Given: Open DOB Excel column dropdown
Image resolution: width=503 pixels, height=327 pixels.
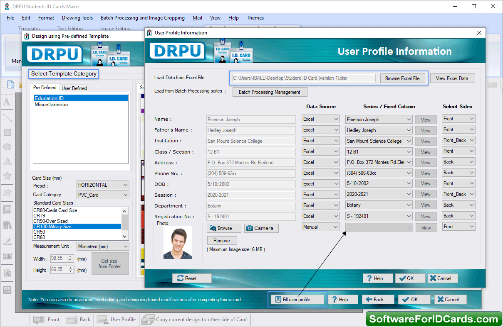Looking at the screenshot, I should tap(379, 183).
